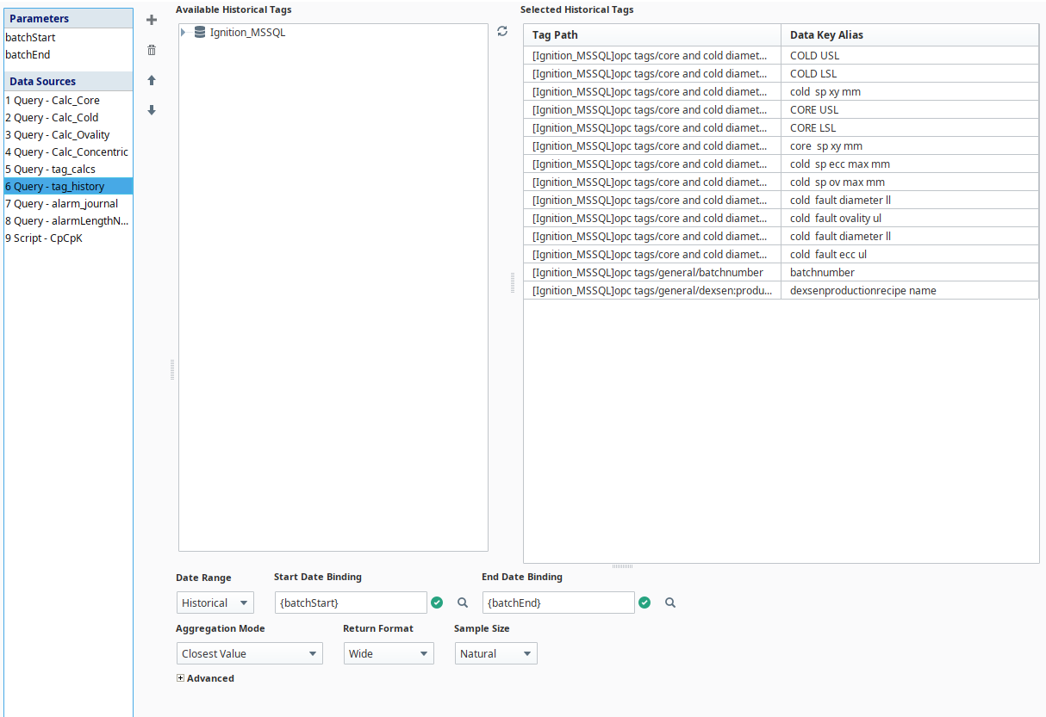Select the opc tags/general/batchnumber tag path
1046x717 pixels.
(x=652, y=272)
